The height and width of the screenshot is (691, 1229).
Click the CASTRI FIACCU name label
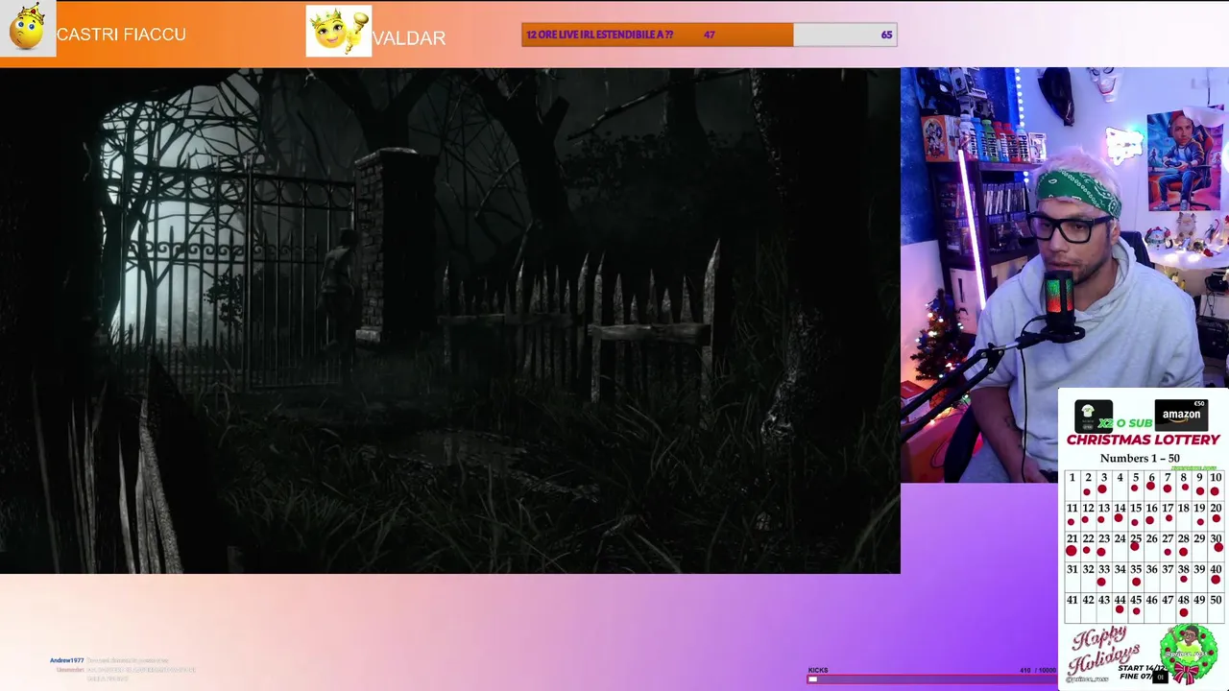tap(121, 35)
